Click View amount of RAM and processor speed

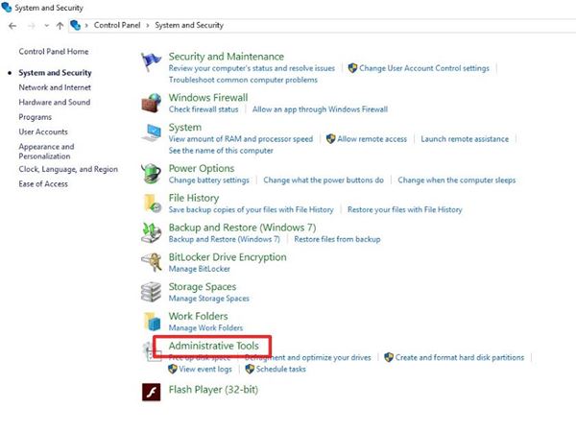pos(241,139)
